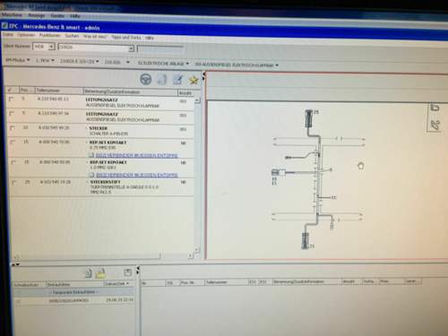
Task: Open second VERBINDER link under REP.SET KONTAKT 1.0
Action: coord(136,175)
